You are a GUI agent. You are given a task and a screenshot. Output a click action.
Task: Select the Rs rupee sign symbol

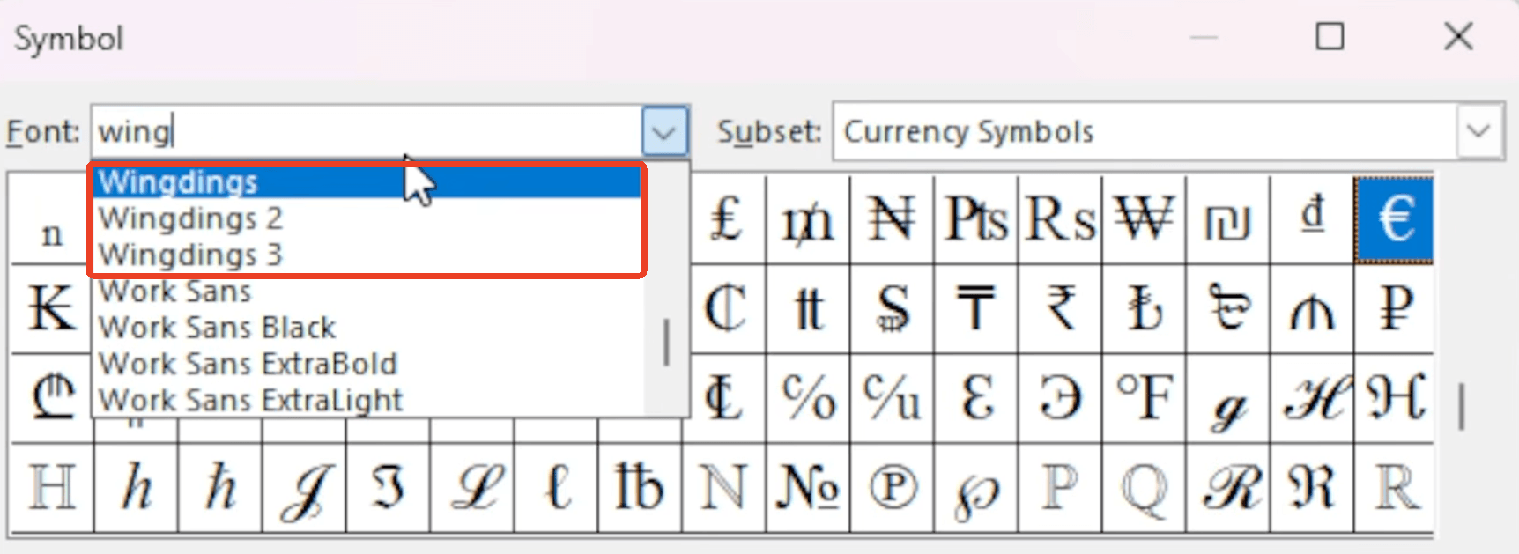pyautogui.click(x=1061, y=219)
